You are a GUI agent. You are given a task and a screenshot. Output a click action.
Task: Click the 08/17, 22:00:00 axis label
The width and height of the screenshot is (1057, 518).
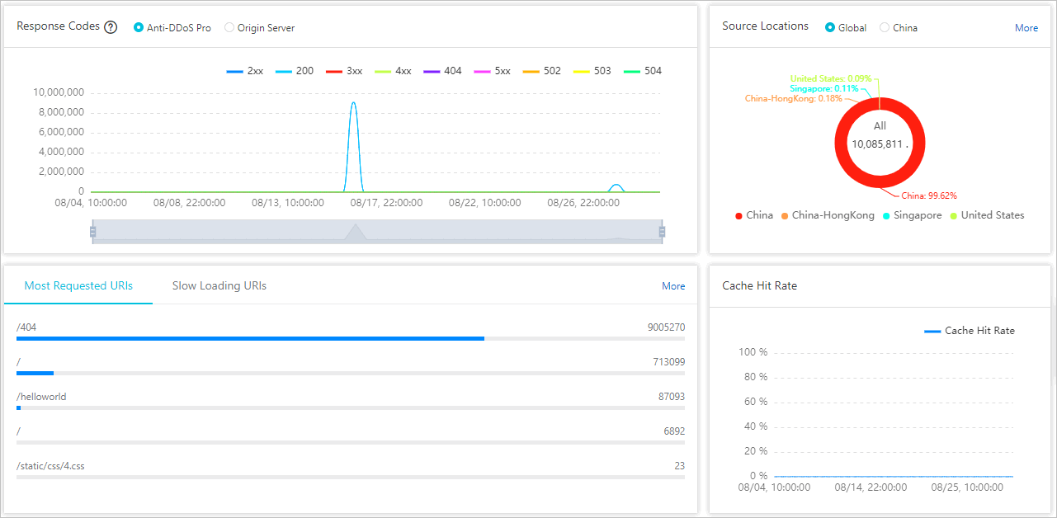pyautogui.click(x=386, y=203)
